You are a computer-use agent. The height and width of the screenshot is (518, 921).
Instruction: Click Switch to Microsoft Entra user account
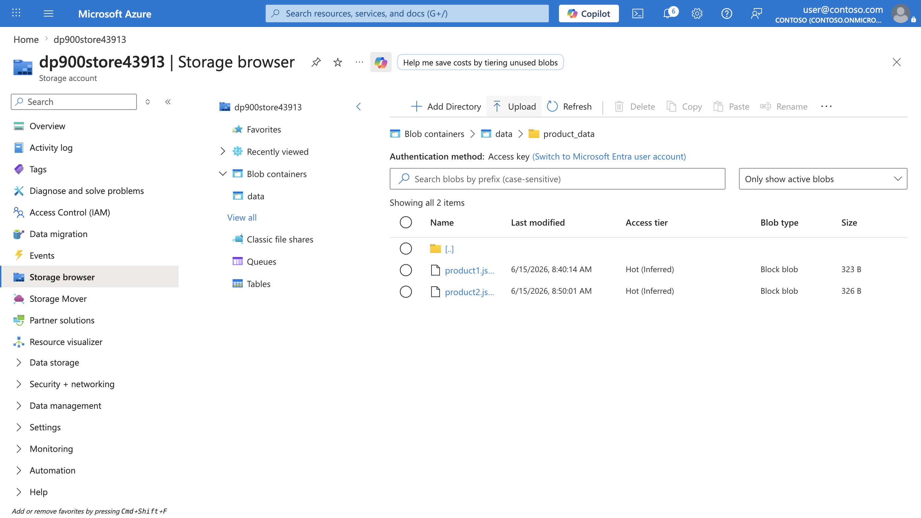coord(609,156)
